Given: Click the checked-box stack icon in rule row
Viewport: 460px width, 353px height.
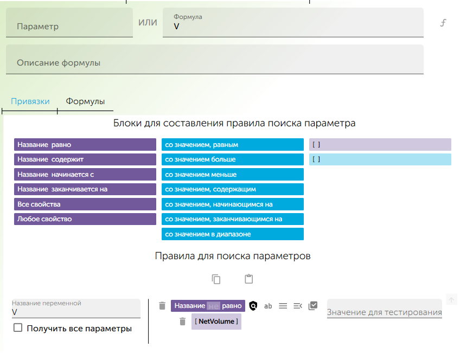Looking at the screenshot, I should pyautogui.click(x=312, y=306).
